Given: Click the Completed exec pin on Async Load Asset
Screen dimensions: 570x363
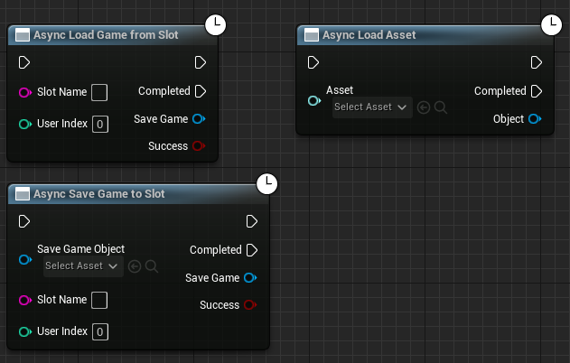Looking at the screenshot, I should pos(536,91).
